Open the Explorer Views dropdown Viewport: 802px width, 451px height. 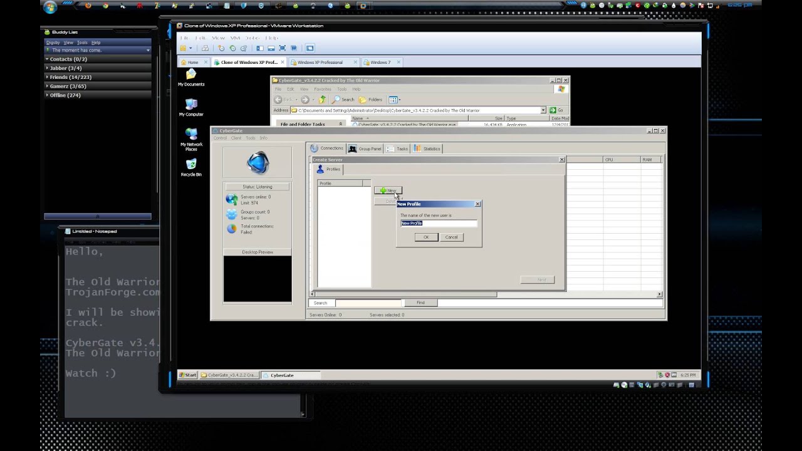click(x=394, y=100)
